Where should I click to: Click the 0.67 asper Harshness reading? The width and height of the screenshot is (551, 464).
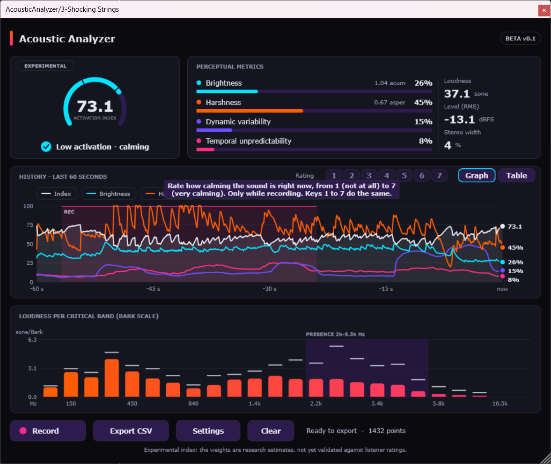coord(389,102)
